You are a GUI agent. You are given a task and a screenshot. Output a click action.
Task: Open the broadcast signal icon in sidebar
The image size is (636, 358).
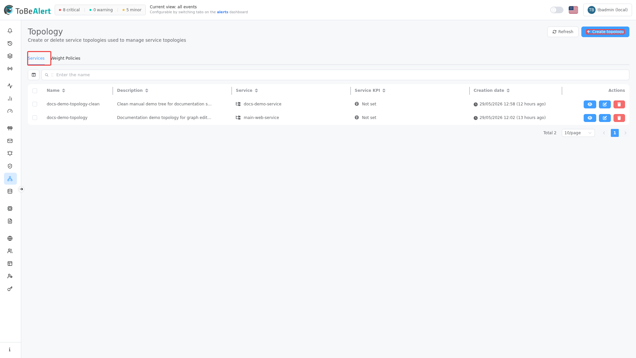(x=10, y=69)
